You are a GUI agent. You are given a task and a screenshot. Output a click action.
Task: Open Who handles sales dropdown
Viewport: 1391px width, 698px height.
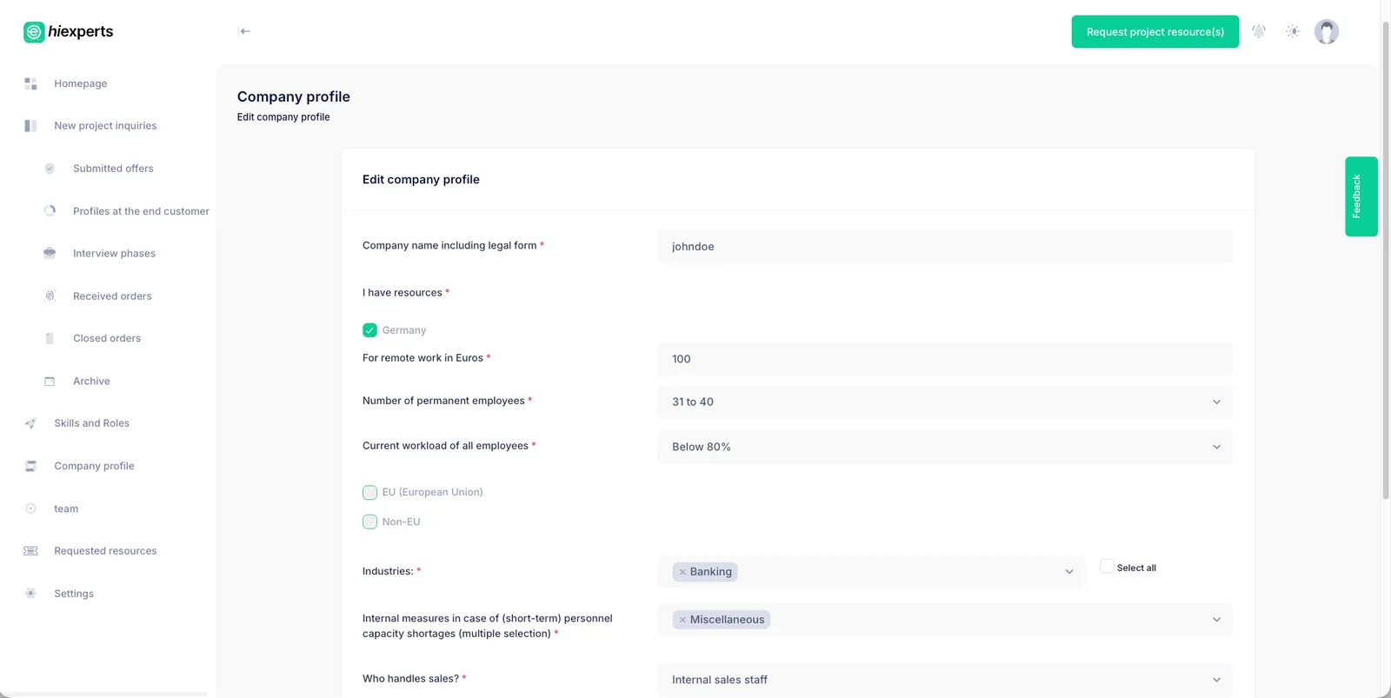tap(944, 680)
